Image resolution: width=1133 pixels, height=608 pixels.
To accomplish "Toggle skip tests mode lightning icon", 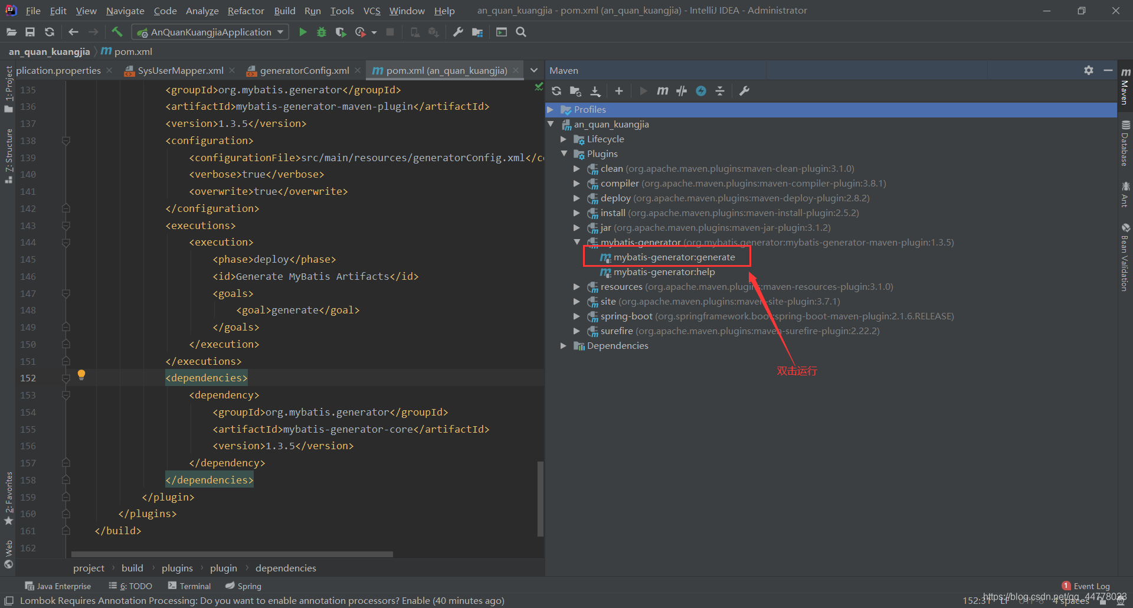I will pos(701,91).
